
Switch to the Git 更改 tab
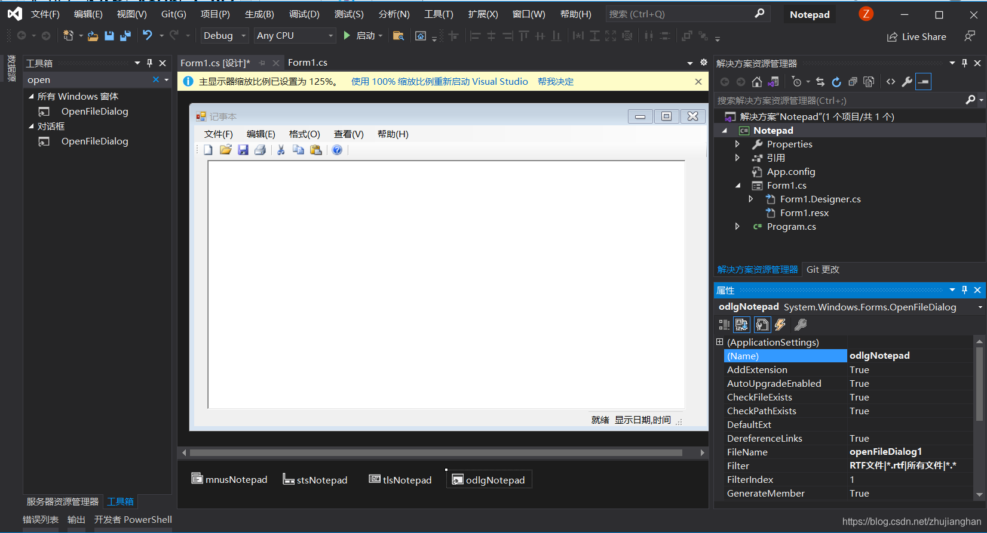click(823, 269)
